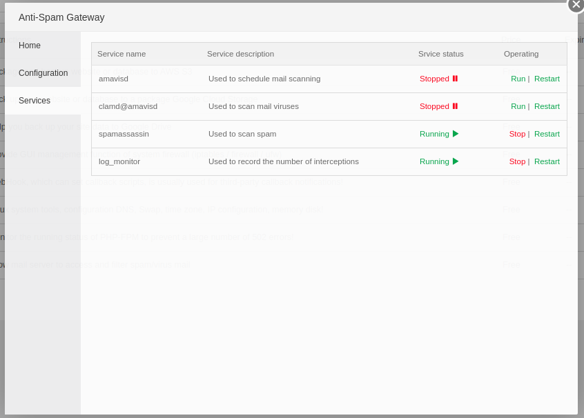
Task: Run the clamd@amavisd service
Action: (518, 106)
